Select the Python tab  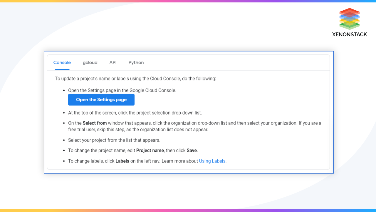pos(136,62)
